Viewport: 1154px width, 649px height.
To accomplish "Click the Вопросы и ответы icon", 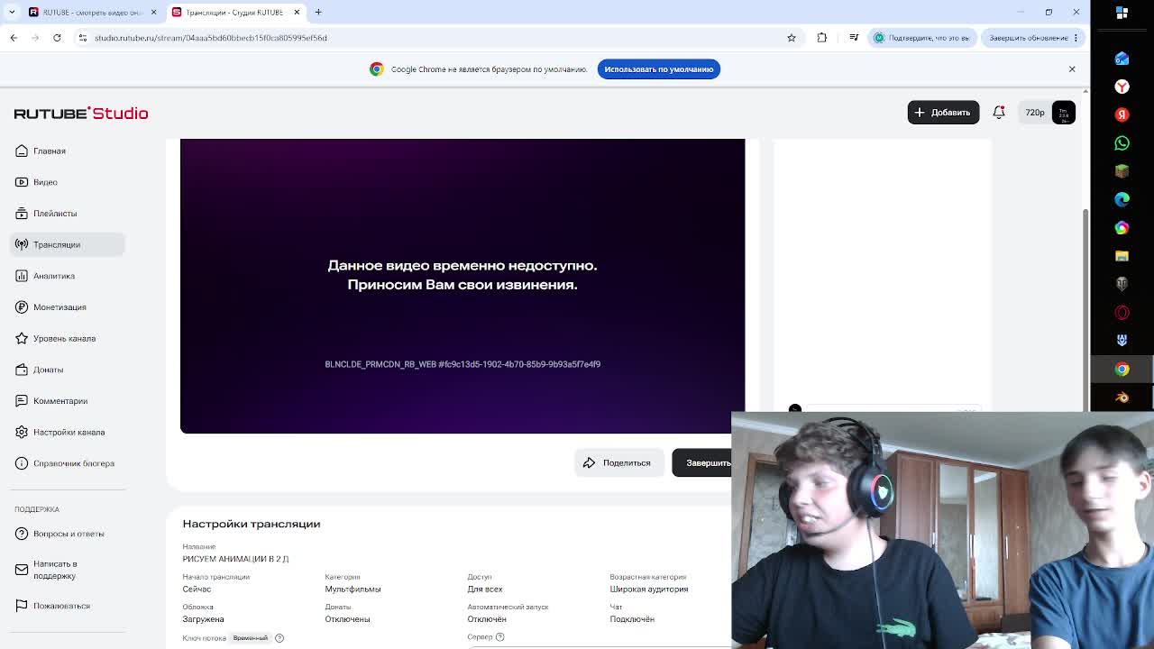I will 22,534.
